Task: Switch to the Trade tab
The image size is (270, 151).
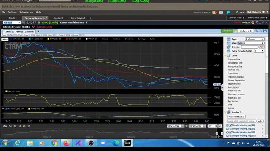Action: pyautogui.click(x=12, y=18)
